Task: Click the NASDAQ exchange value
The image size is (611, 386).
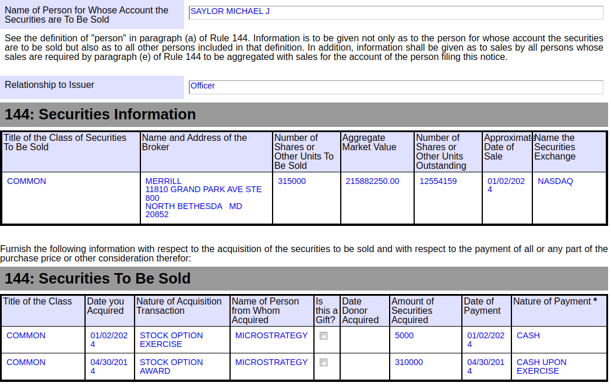Action: [555, 181]
